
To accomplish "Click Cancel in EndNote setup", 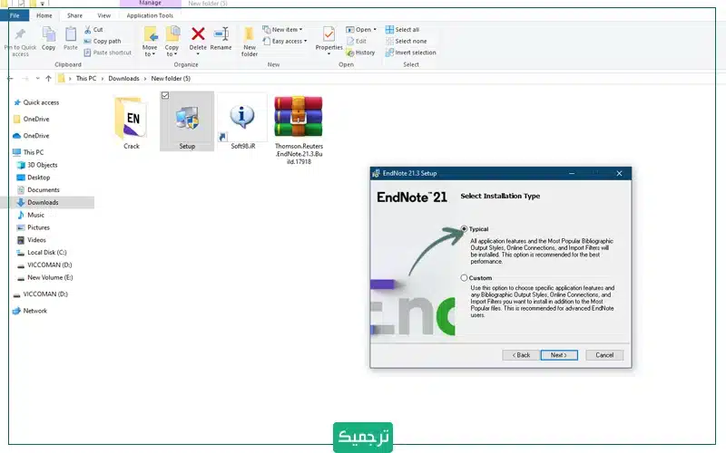I will click(604, 355).
